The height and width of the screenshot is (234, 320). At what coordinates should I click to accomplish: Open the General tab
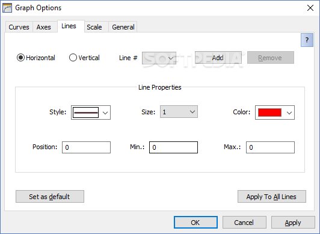(x=123, y=27)
